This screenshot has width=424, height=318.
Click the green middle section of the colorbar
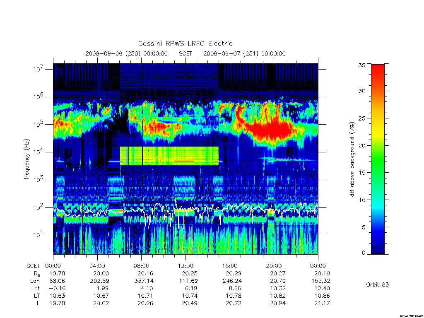click(x=378, y=159)
